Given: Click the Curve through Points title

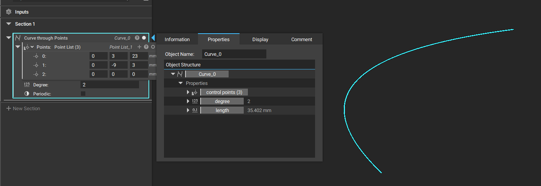Looking at the screenshot, I should pyautogui.click(x=46, y=38).
